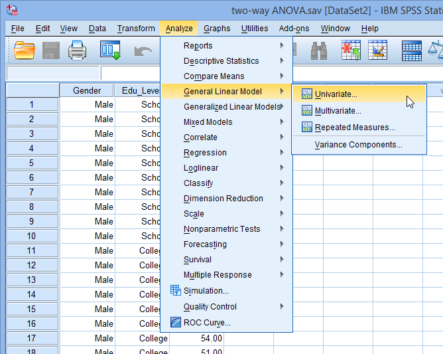
Task: Expand the Nonparametric Tests submenu
Action: pos(221,229)
